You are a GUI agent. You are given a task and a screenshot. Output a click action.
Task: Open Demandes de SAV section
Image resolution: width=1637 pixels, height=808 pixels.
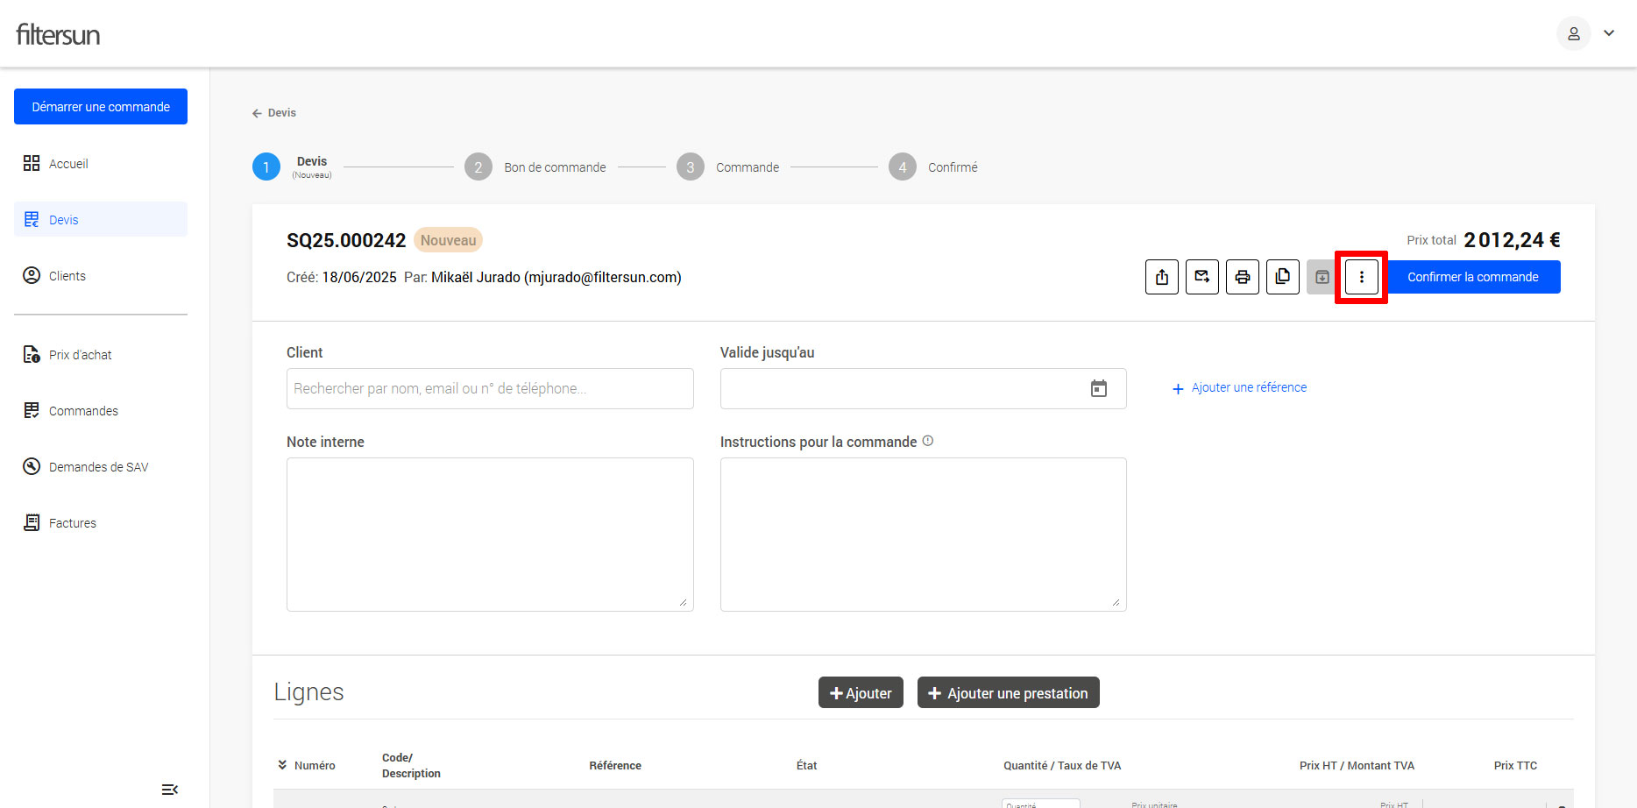pyautogui.click(x=98, y=467)
